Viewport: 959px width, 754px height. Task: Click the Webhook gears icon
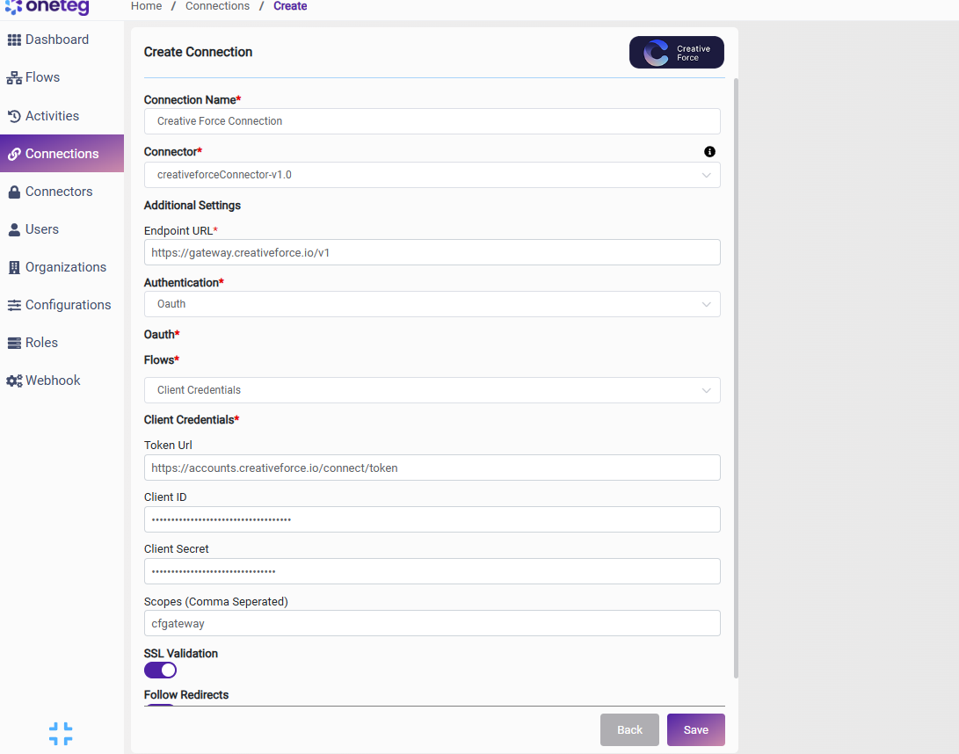pyautogui.click(x=14, y=381)
